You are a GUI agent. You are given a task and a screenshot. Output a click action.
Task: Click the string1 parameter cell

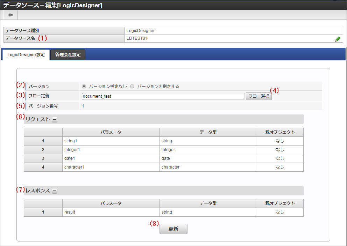111,141
